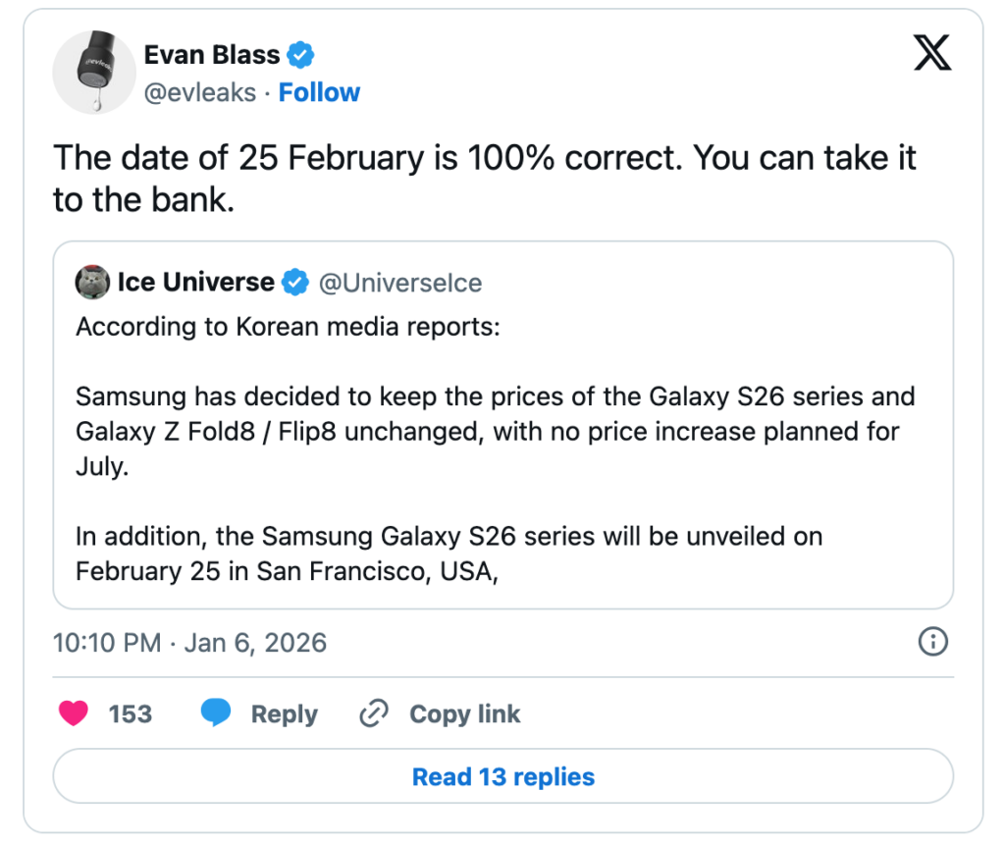Click the Reply text label
This screenshot has width=1005, height=844.
coord(285,714)
